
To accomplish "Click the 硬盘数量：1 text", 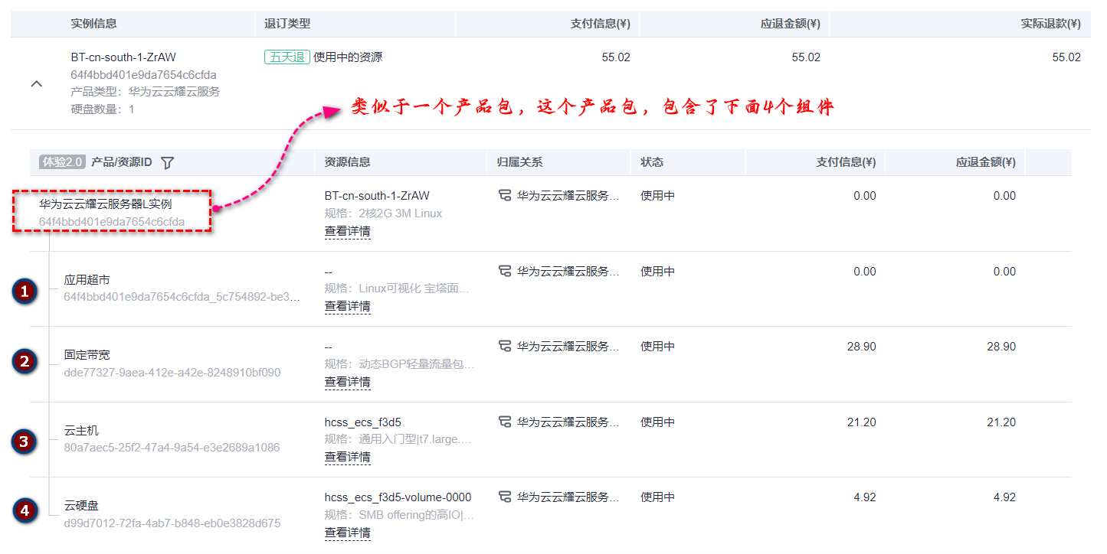I will 103,109.
